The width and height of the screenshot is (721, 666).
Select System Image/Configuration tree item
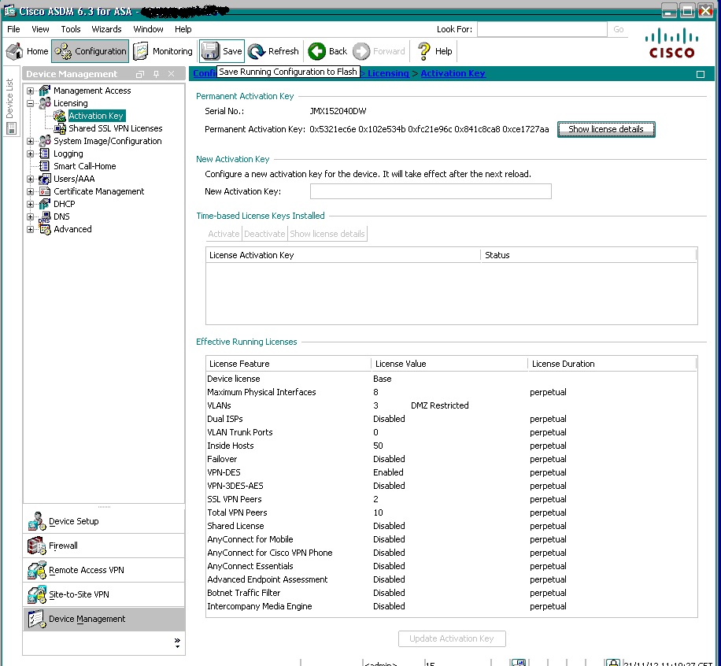[108, 141]
